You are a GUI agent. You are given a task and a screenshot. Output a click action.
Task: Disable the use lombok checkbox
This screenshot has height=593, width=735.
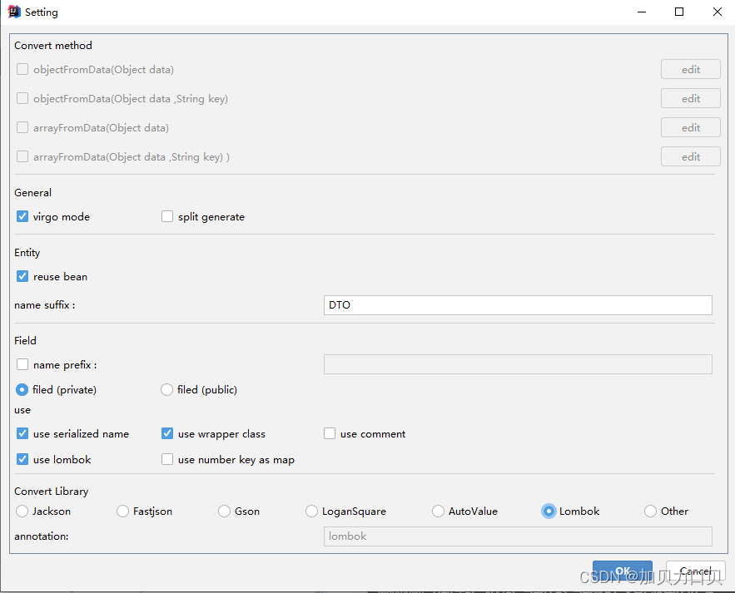pos(22,459)
